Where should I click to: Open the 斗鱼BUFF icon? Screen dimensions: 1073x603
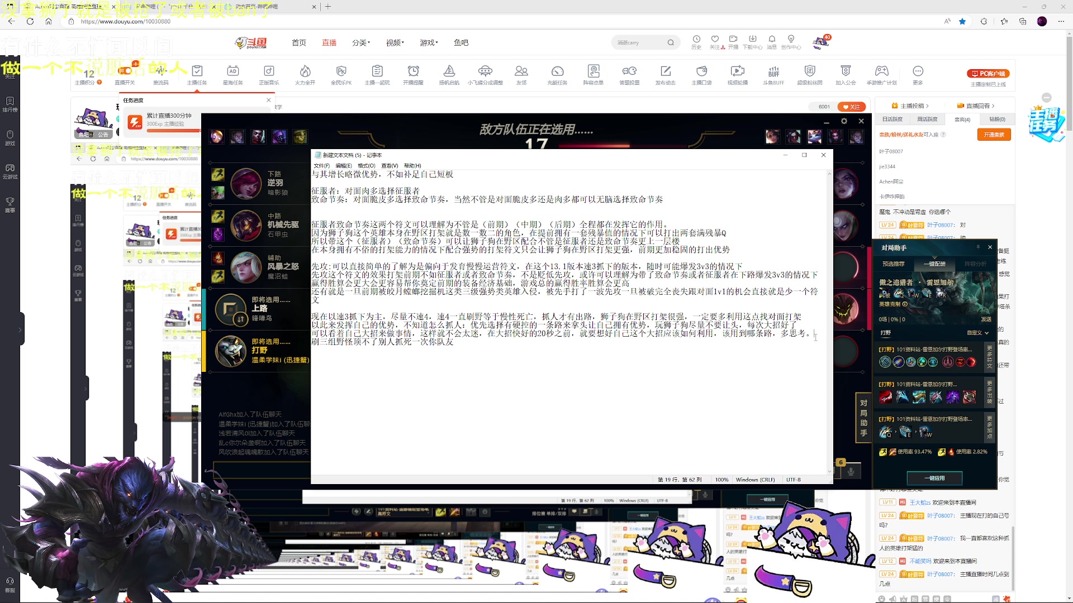tap(773, 74)
